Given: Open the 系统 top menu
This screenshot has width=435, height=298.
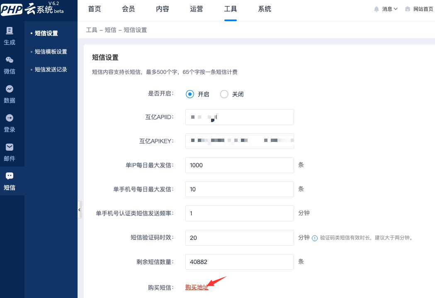Looking at the screenshot, I should [x=265, y=9].
